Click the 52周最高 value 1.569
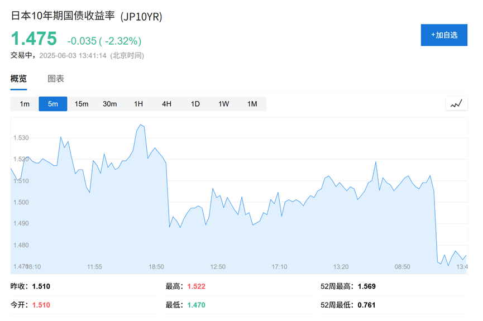The image size is (483, 321). pos(367,286)
